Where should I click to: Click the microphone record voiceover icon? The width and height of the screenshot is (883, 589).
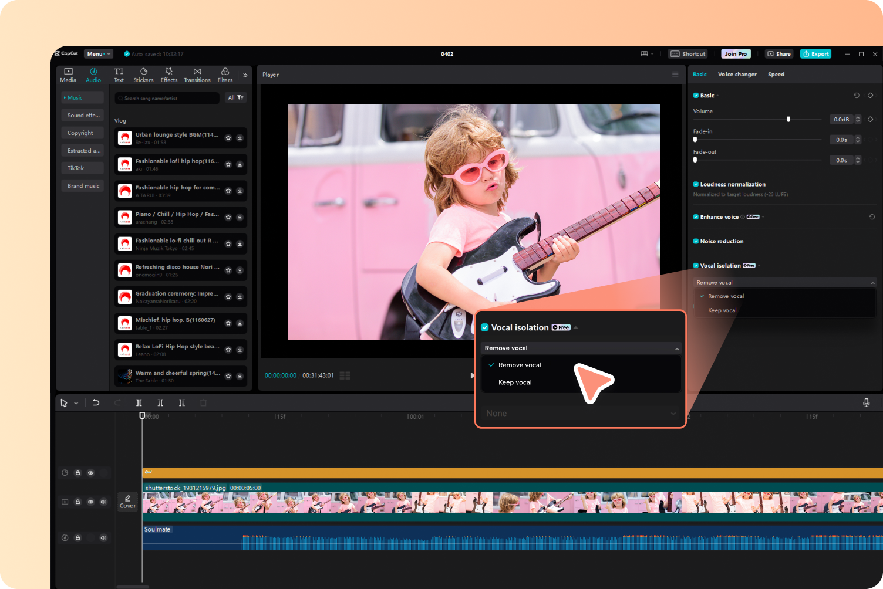[x=866, y=403]
